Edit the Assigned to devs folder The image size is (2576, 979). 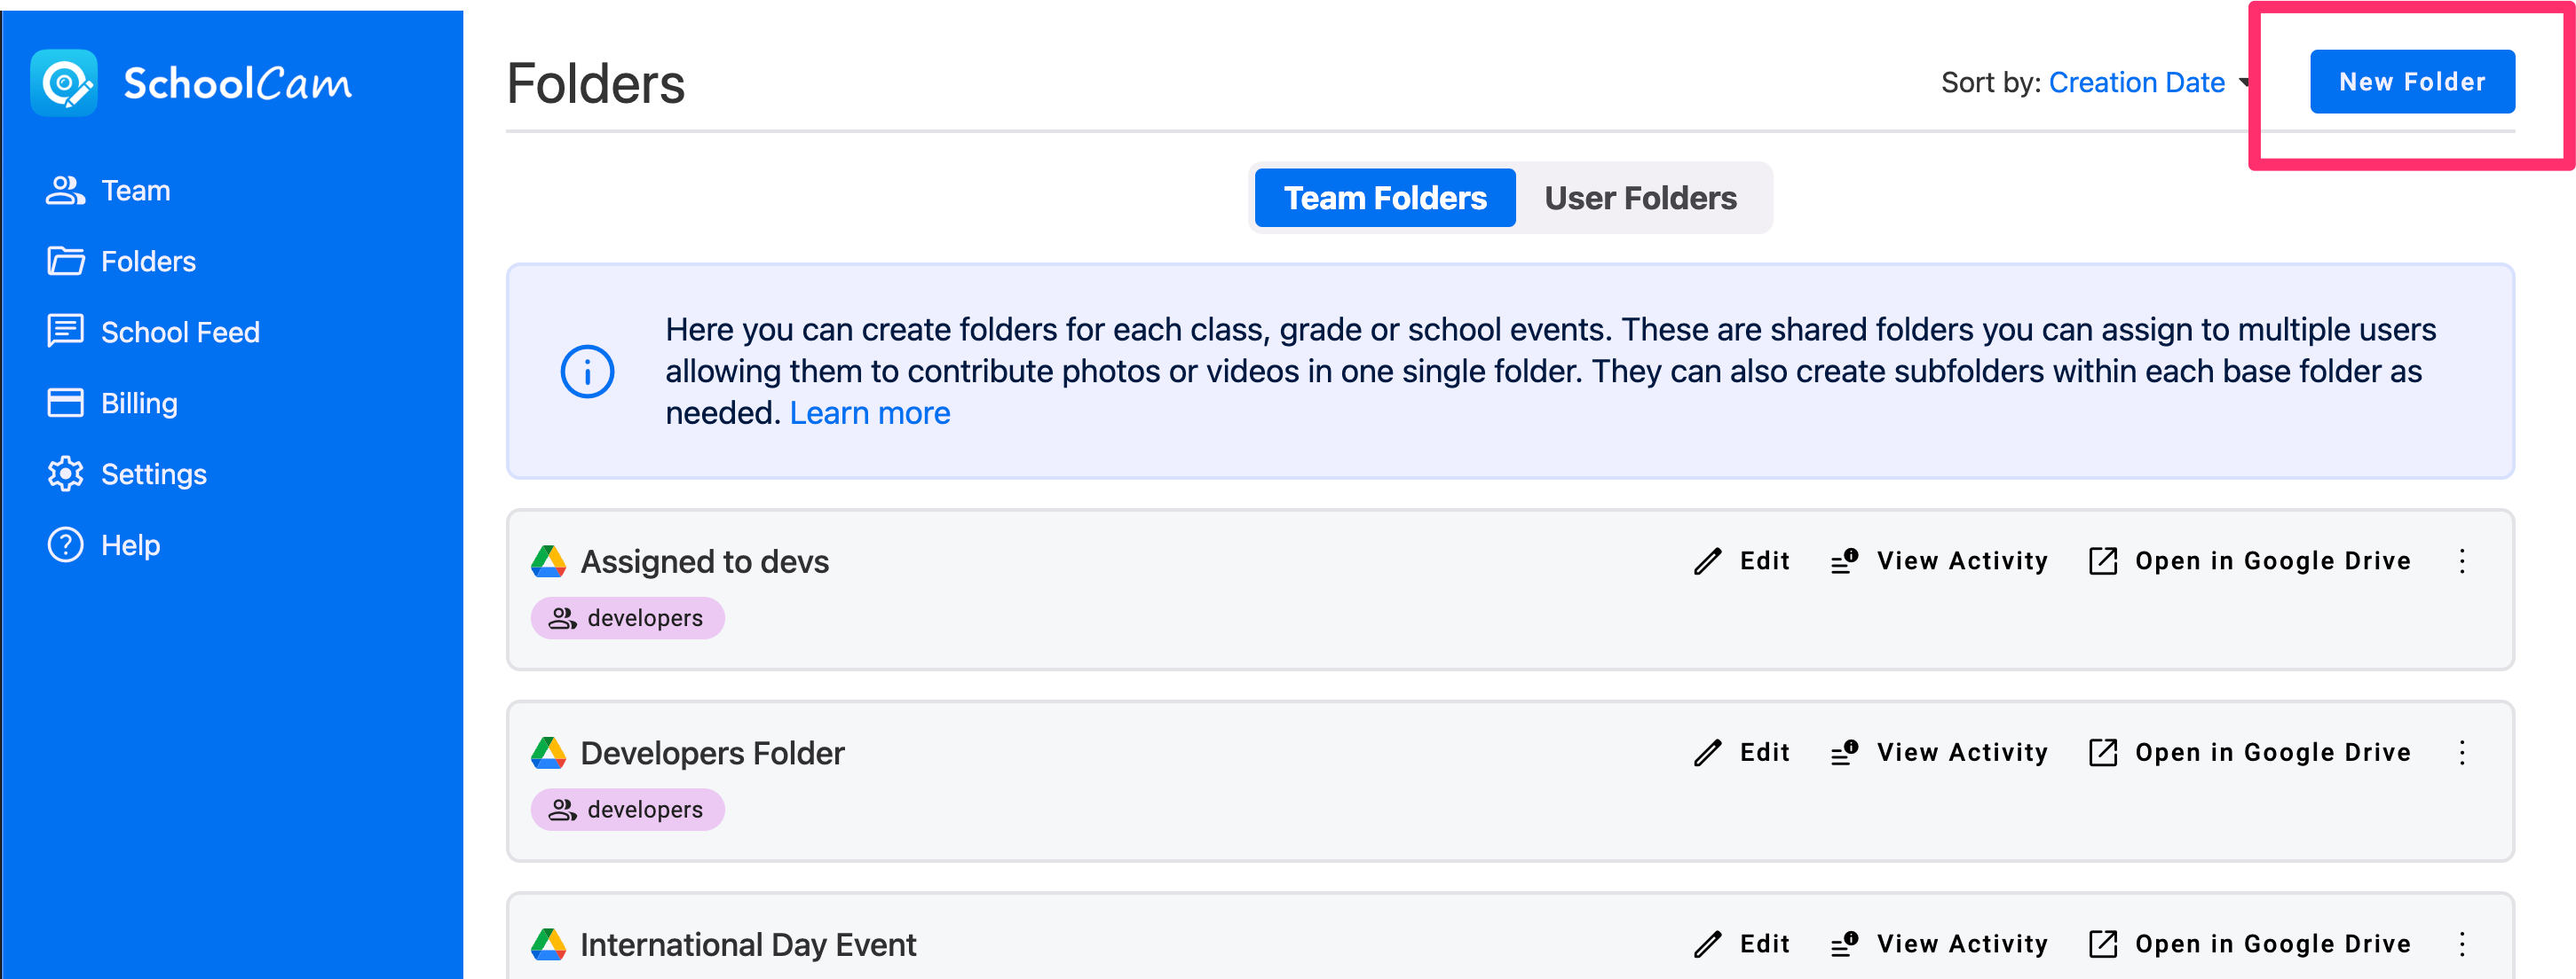(1741, 561)
